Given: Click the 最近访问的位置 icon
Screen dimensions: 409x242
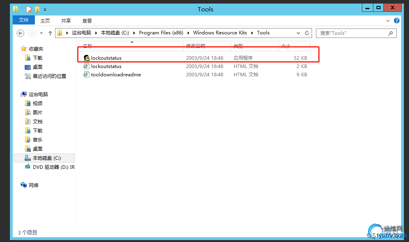Looking at the screenshot, I should click(x=28, y=76).
